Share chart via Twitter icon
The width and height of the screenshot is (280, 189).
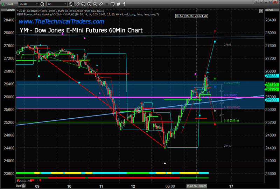(118, 4)
